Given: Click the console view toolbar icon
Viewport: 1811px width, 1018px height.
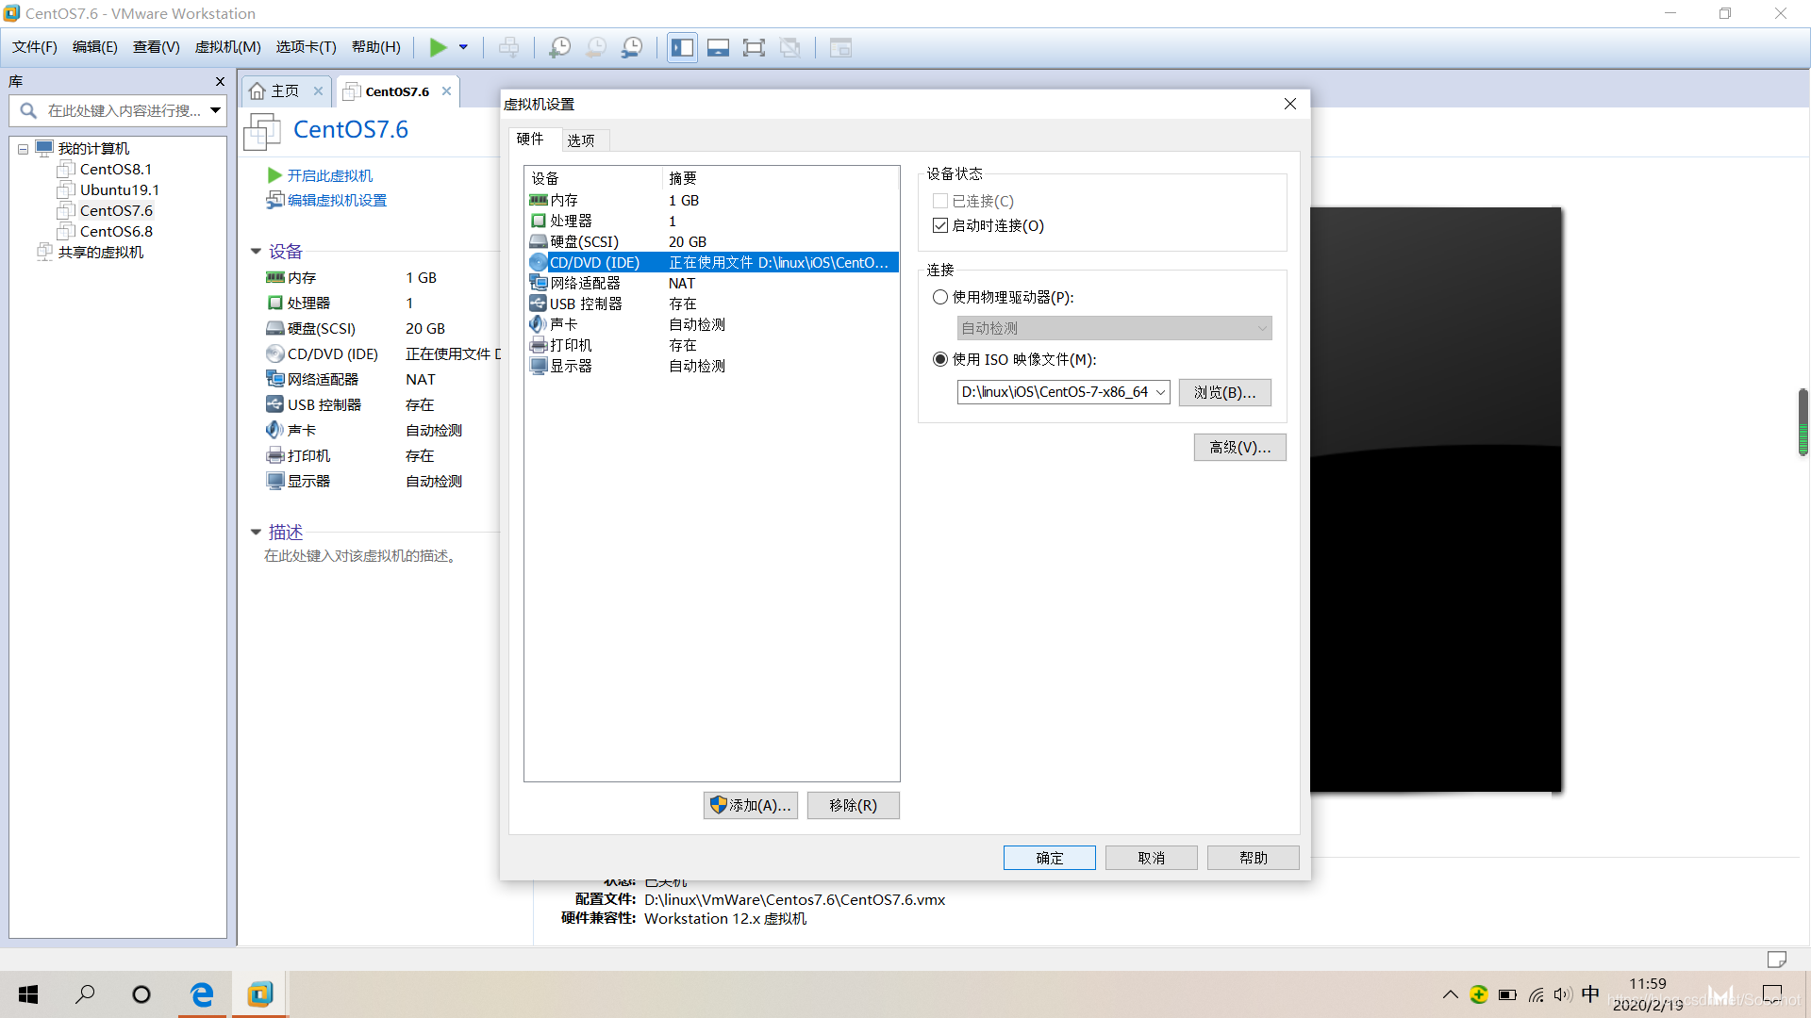Looking at the screenshot, I should coord(840,47).
